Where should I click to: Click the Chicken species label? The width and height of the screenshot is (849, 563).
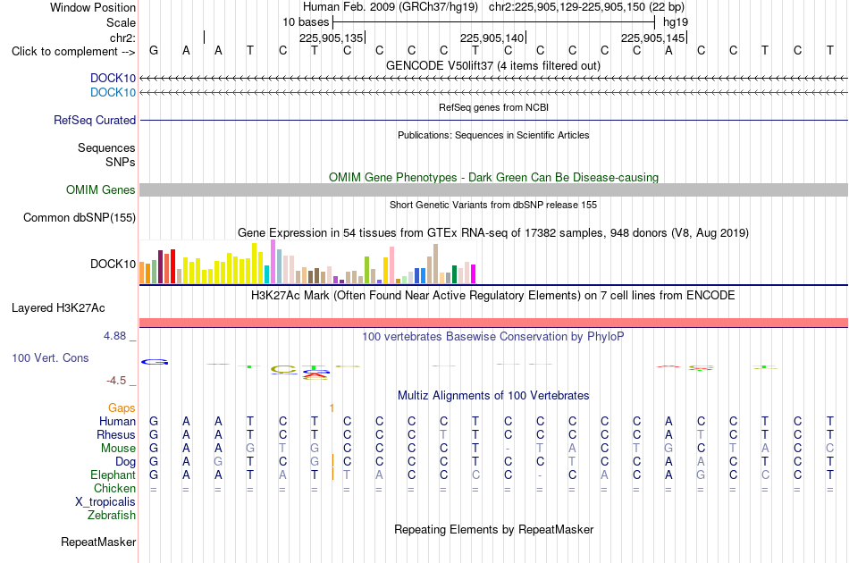(114, 488)
